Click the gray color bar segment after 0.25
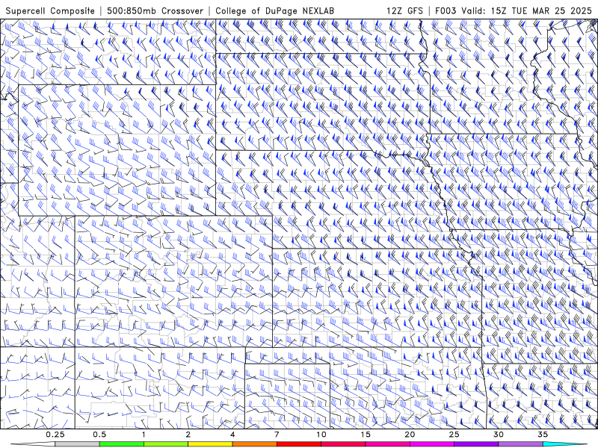 point(77,444)
